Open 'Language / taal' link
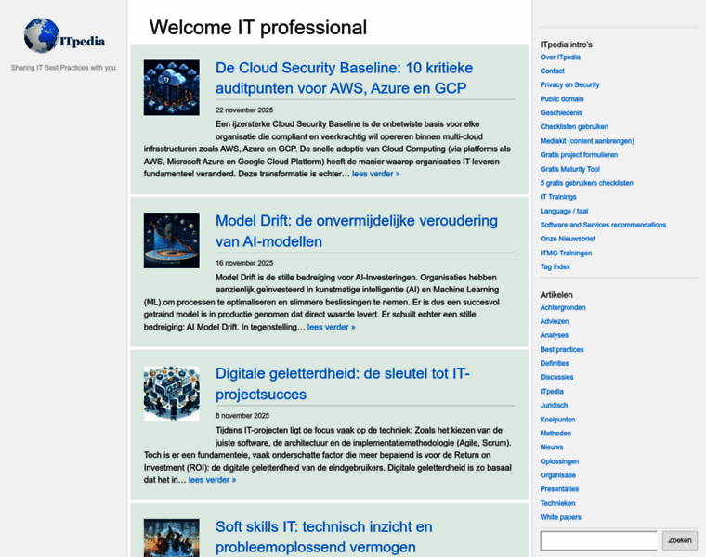The height and width of the screenshot is (557, 706). point(564,211)
